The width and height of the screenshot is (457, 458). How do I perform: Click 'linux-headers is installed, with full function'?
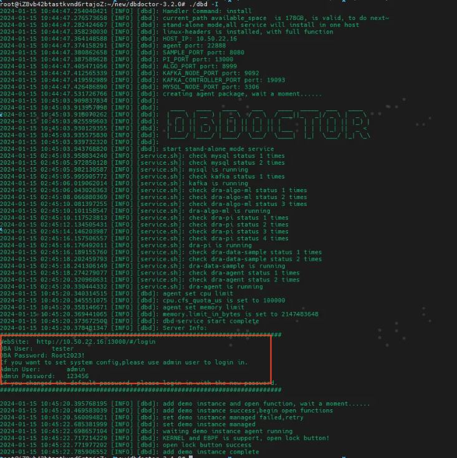[x=248, y=32]
